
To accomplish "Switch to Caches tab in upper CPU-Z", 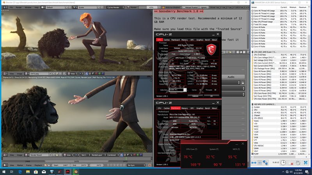I will 167,40.
